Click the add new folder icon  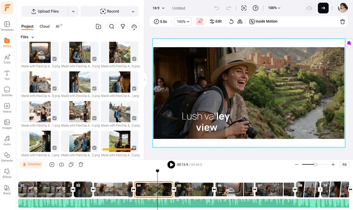coord(98,27)
